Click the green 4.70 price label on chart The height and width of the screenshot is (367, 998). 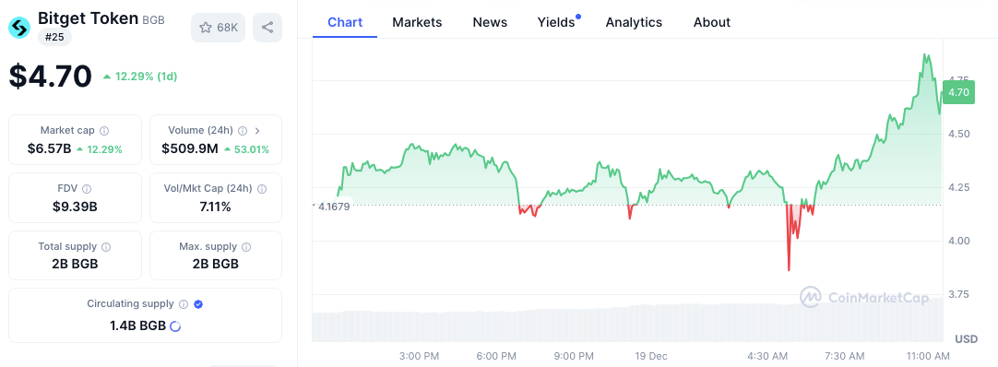click(958, 92)
